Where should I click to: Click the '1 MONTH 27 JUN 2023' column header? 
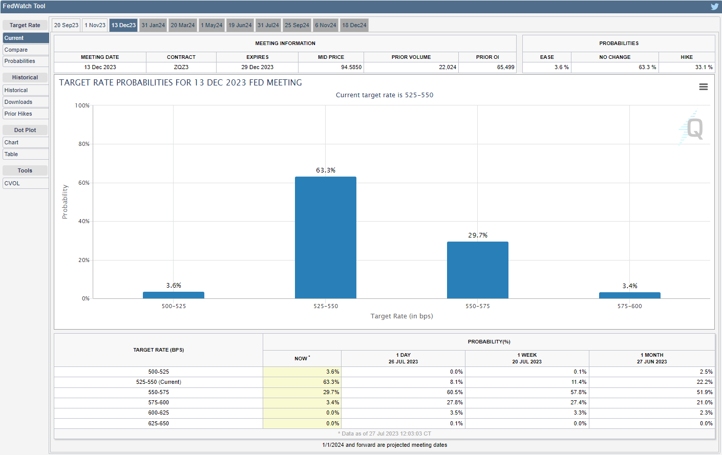click(652, 358)
